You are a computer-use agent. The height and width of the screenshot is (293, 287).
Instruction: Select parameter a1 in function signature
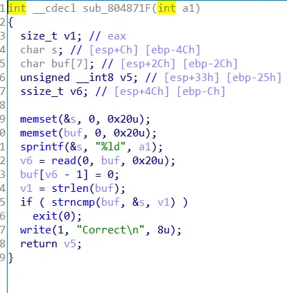click(x=189, y=8)
